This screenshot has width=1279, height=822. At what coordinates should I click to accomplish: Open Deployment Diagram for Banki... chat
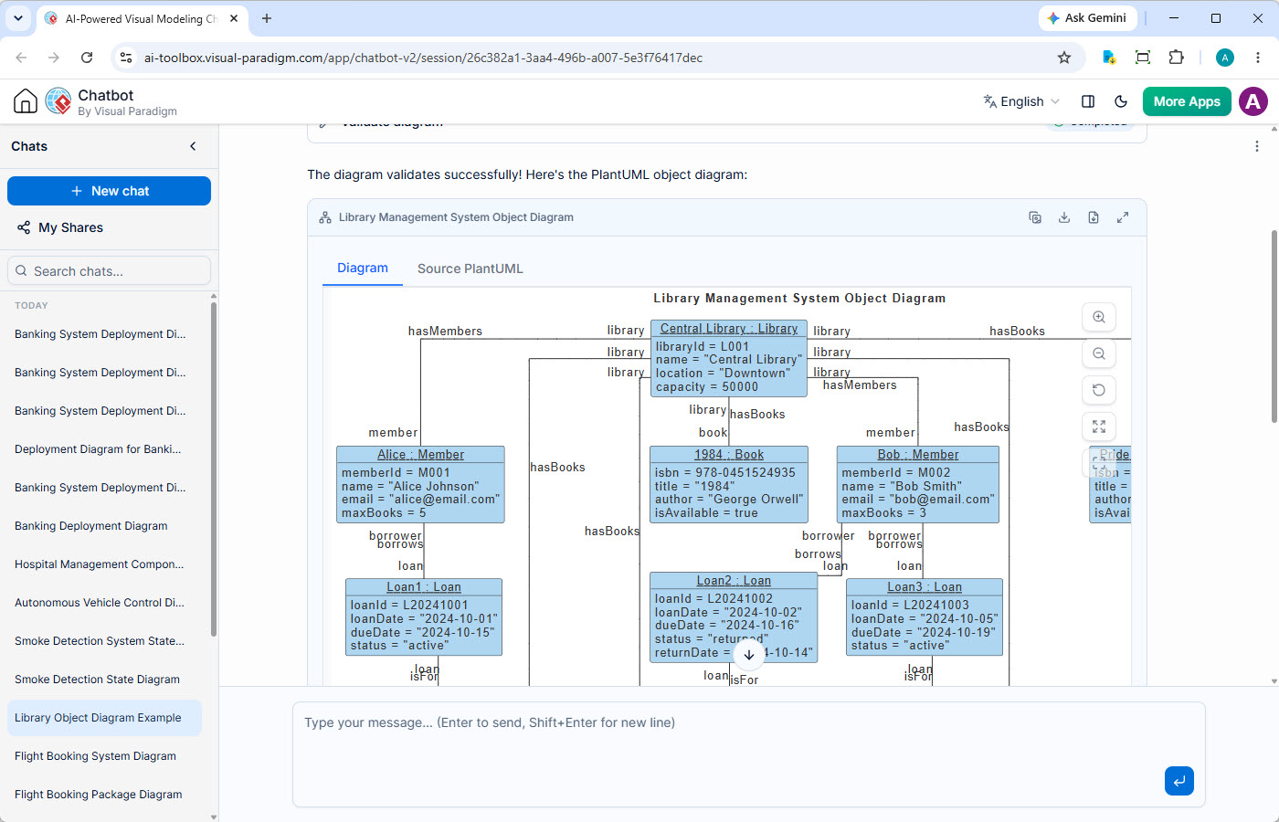pyautogui.click(x=104, y=449)
